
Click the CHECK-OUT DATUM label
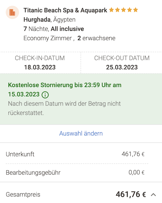click(x=122, y=58)
